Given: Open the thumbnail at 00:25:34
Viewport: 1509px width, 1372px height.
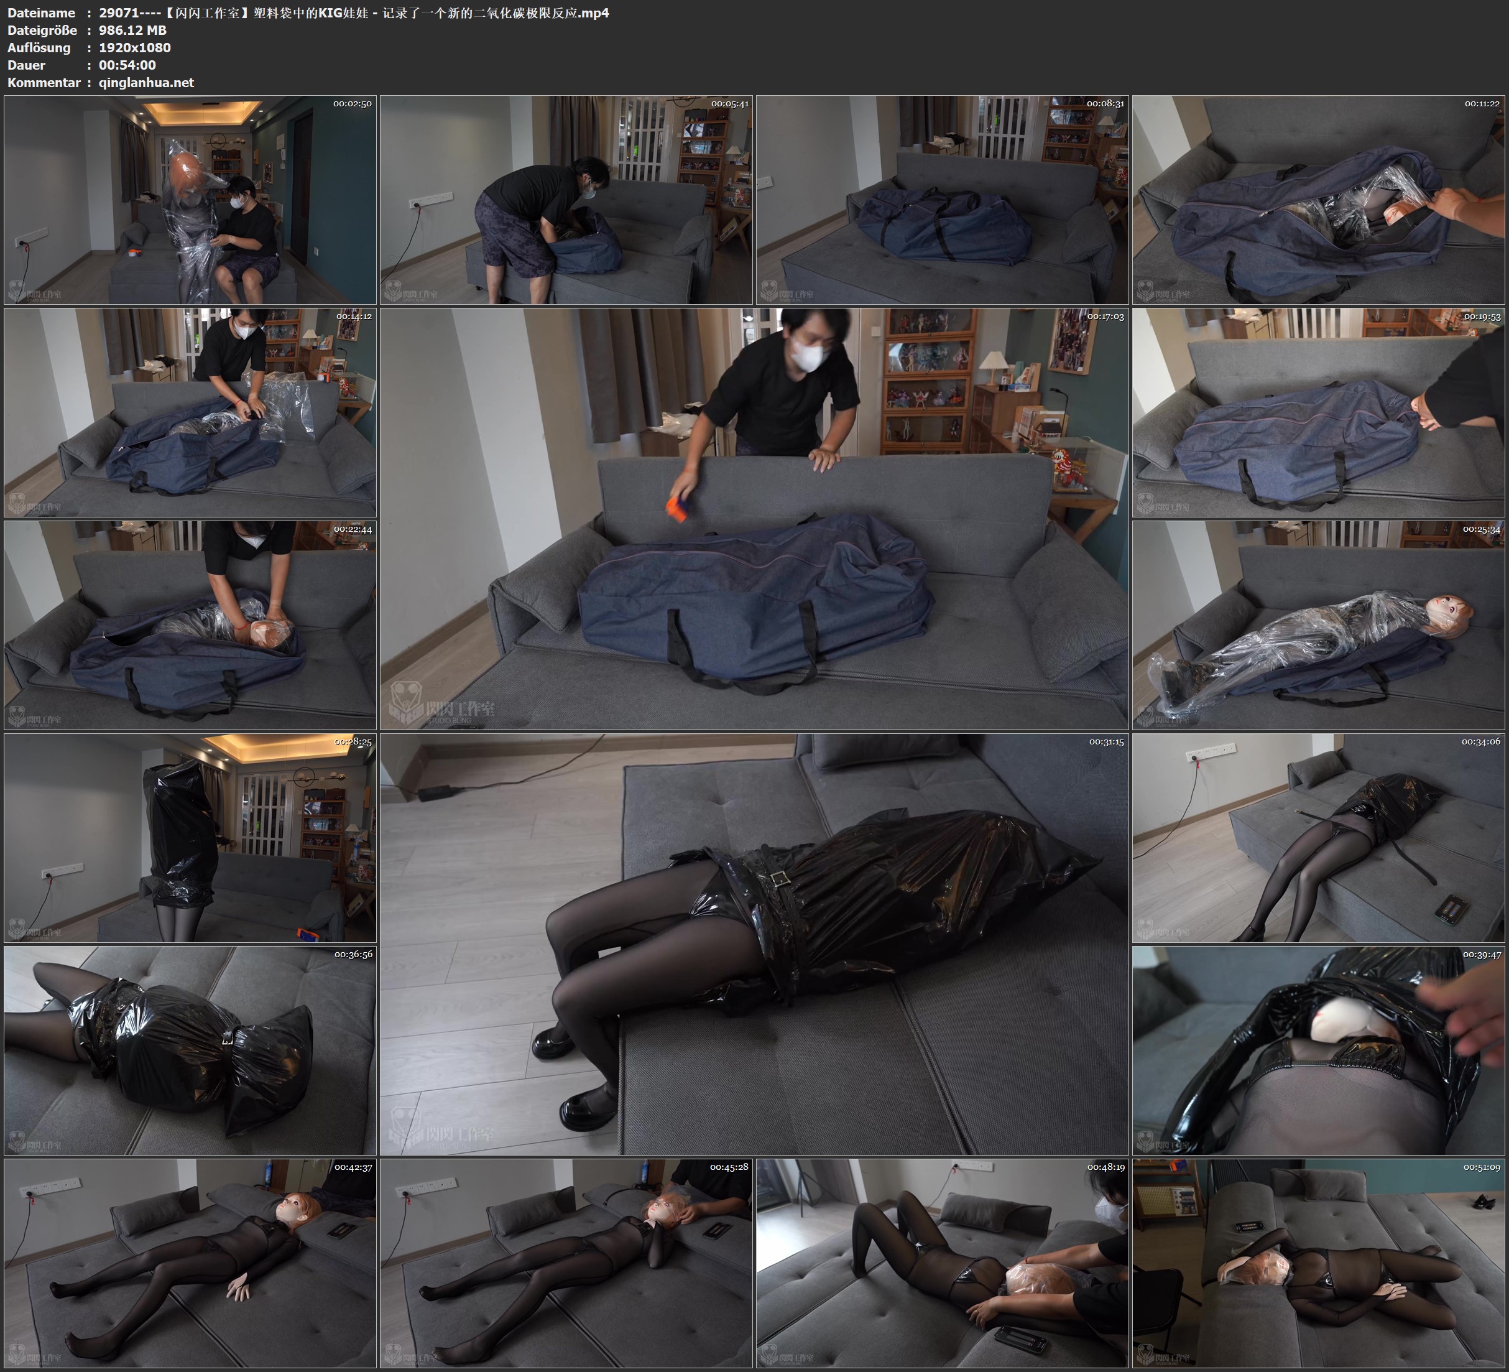Looking at the screenshot, I should point(1318,625).
